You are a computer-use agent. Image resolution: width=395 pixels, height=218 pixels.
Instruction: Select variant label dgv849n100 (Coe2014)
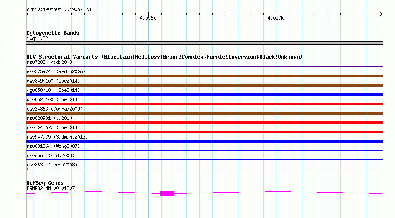(53, 81)
